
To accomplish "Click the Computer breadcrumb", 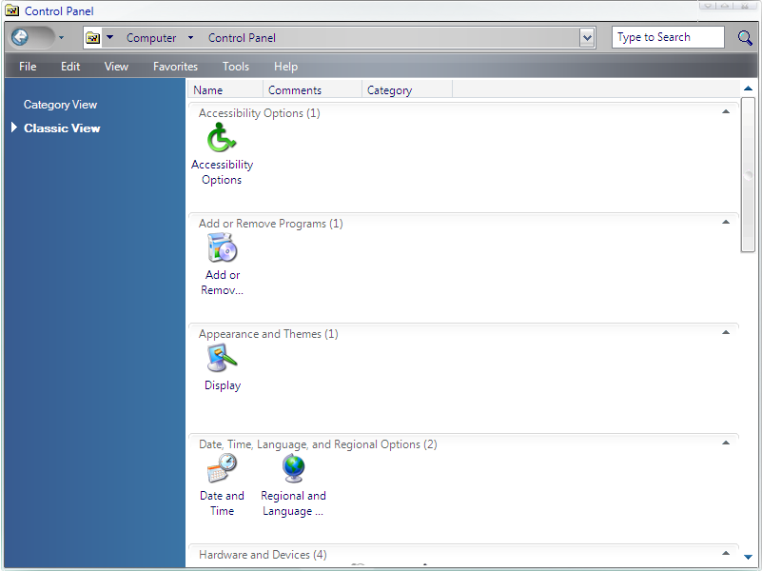I will 151,38.
